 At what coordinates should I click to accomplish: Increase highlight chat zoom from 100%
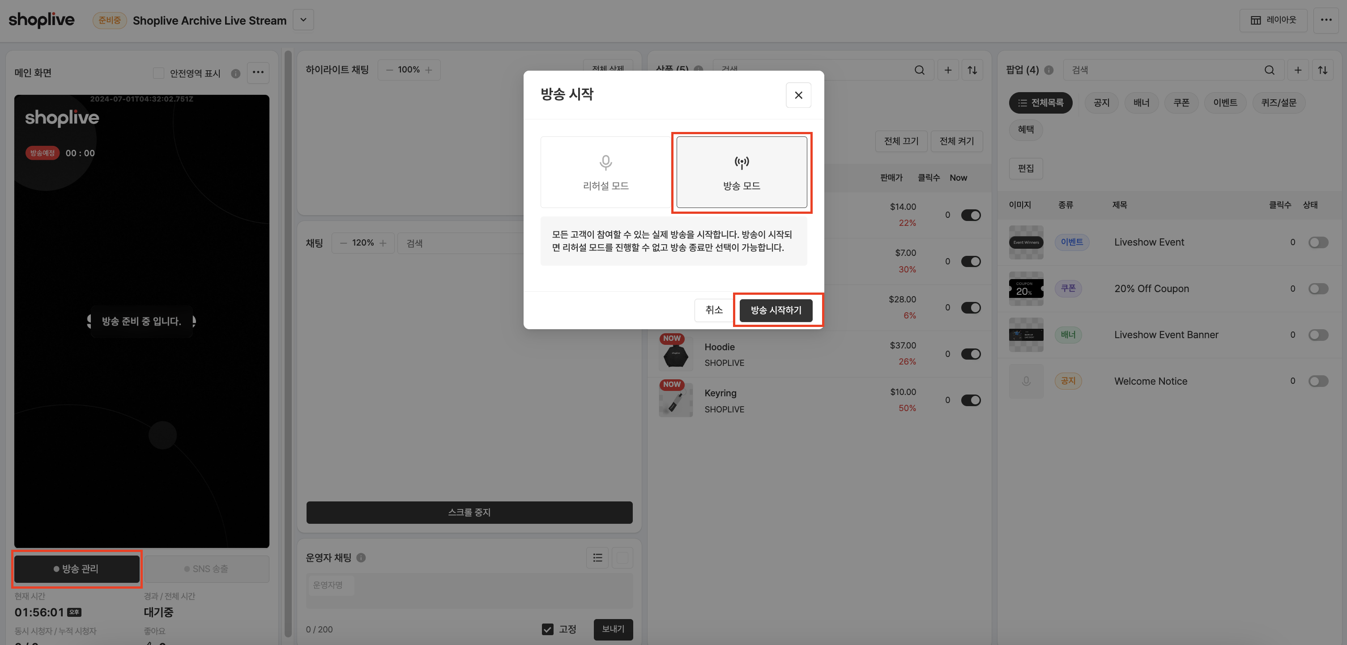(x=429, y=70)
